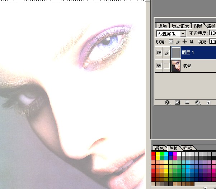Select the 背景 layer face thumbnail
216x189 pixels.
point(176,66)
